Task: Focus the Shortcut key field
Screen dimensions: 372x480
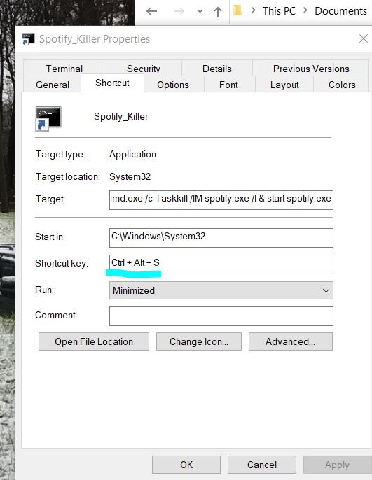Action: coord(221,264)
